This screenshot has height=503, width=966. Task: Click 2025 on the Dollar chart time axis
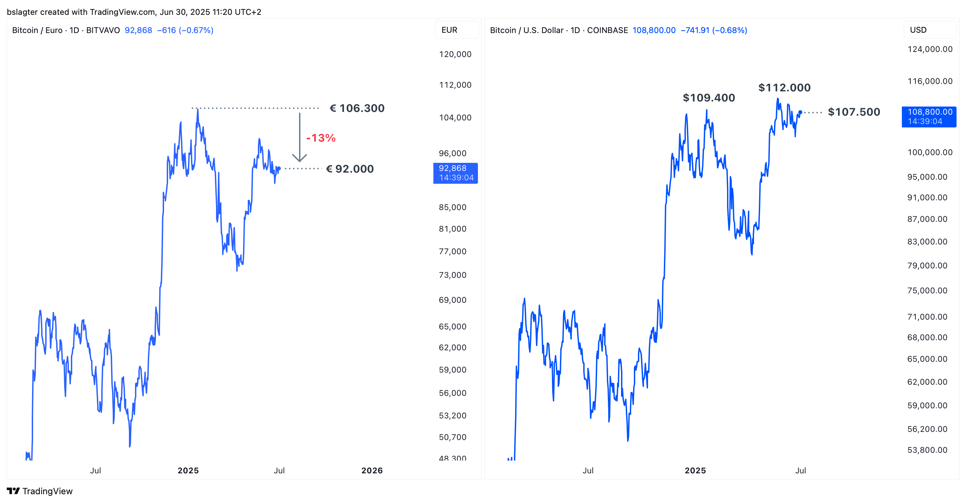point(695,470)
